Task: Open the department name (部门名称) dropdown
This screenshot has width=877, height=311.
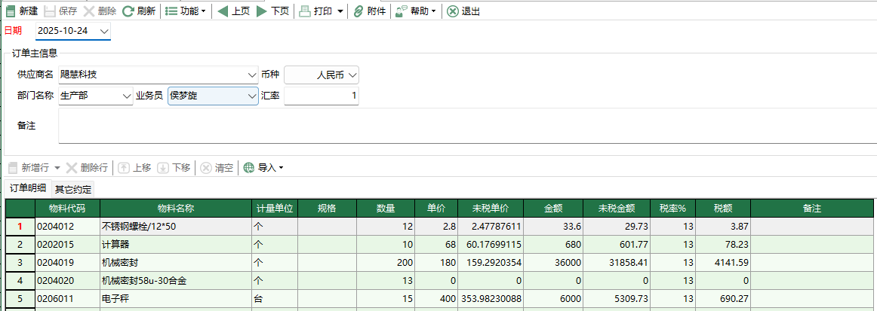Action: pos(126,96)
